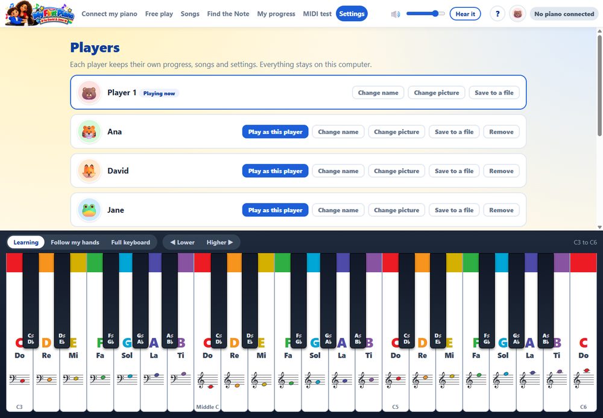Screen dimensions: 603x418
Task: Shift the keyboard Lower
Action: click(182, 242)
